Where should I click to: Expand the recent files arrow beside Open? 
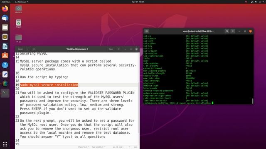pos(28,49)
